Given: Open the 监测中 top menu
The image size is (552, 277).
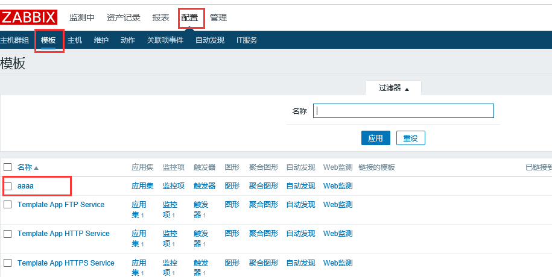Looking at the screenshot, I should click(81, 17).
